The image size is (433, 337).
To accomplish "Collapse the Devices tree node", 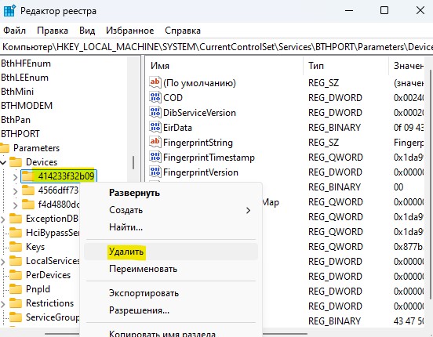I will [3, 162].
